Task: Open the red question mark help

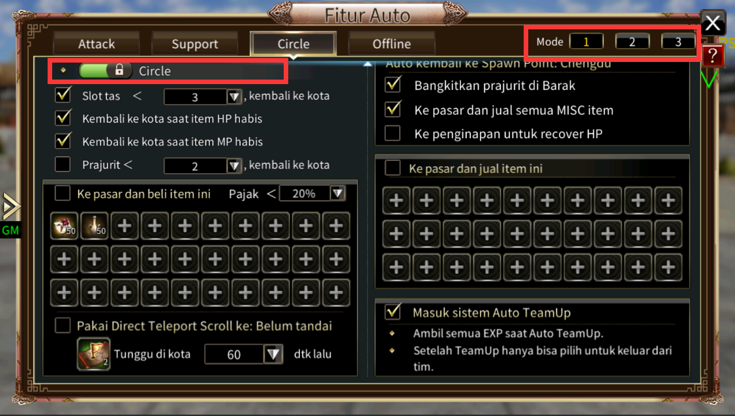Action: [x=712, y=56]
